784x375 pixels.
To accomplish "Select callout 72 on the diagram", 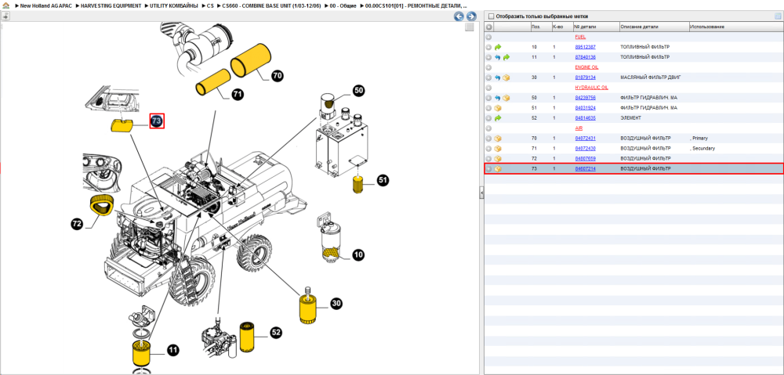I will coord(77,224).
